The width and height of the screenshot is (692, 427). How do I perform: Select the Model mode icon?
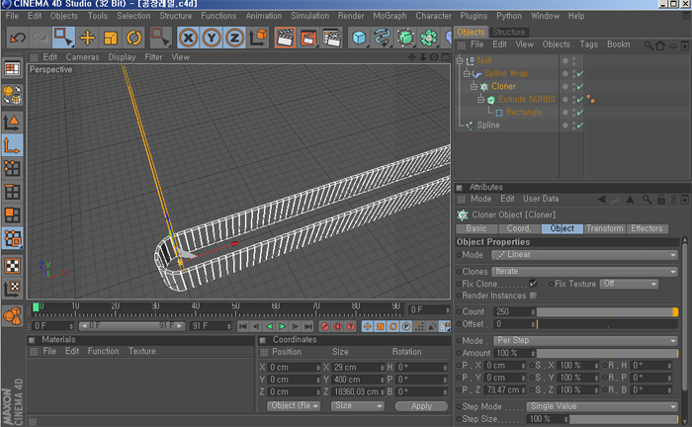click(x=12, y=123)
